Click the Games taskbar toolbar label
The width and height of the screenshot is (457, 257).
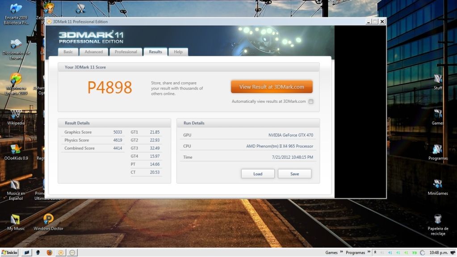331,253
